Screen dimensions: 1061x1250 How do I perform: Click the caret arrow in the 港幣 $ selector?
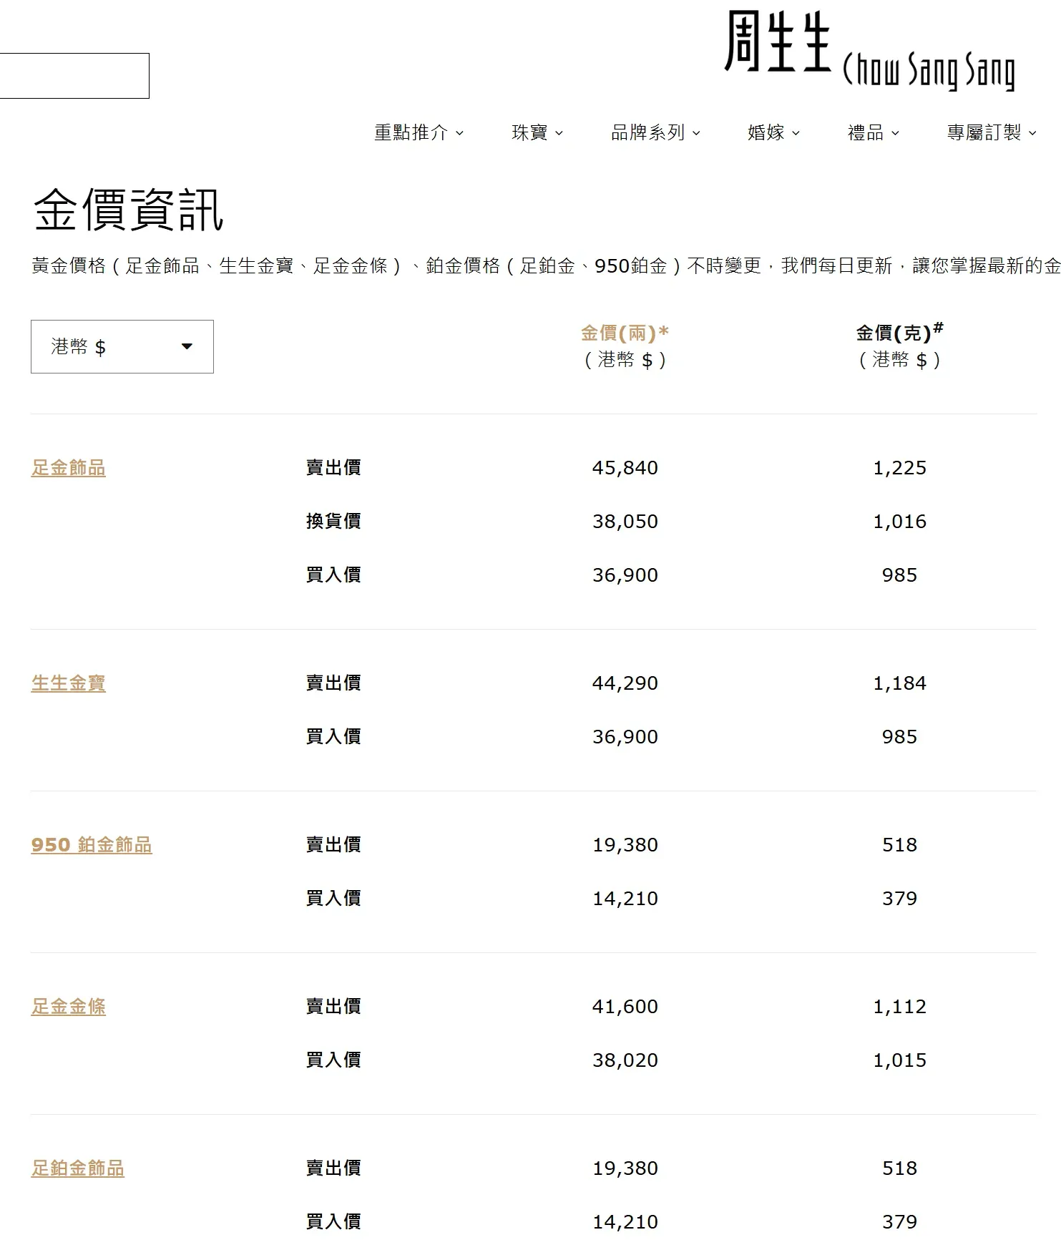pyautogui.click(x=187, y=347)
